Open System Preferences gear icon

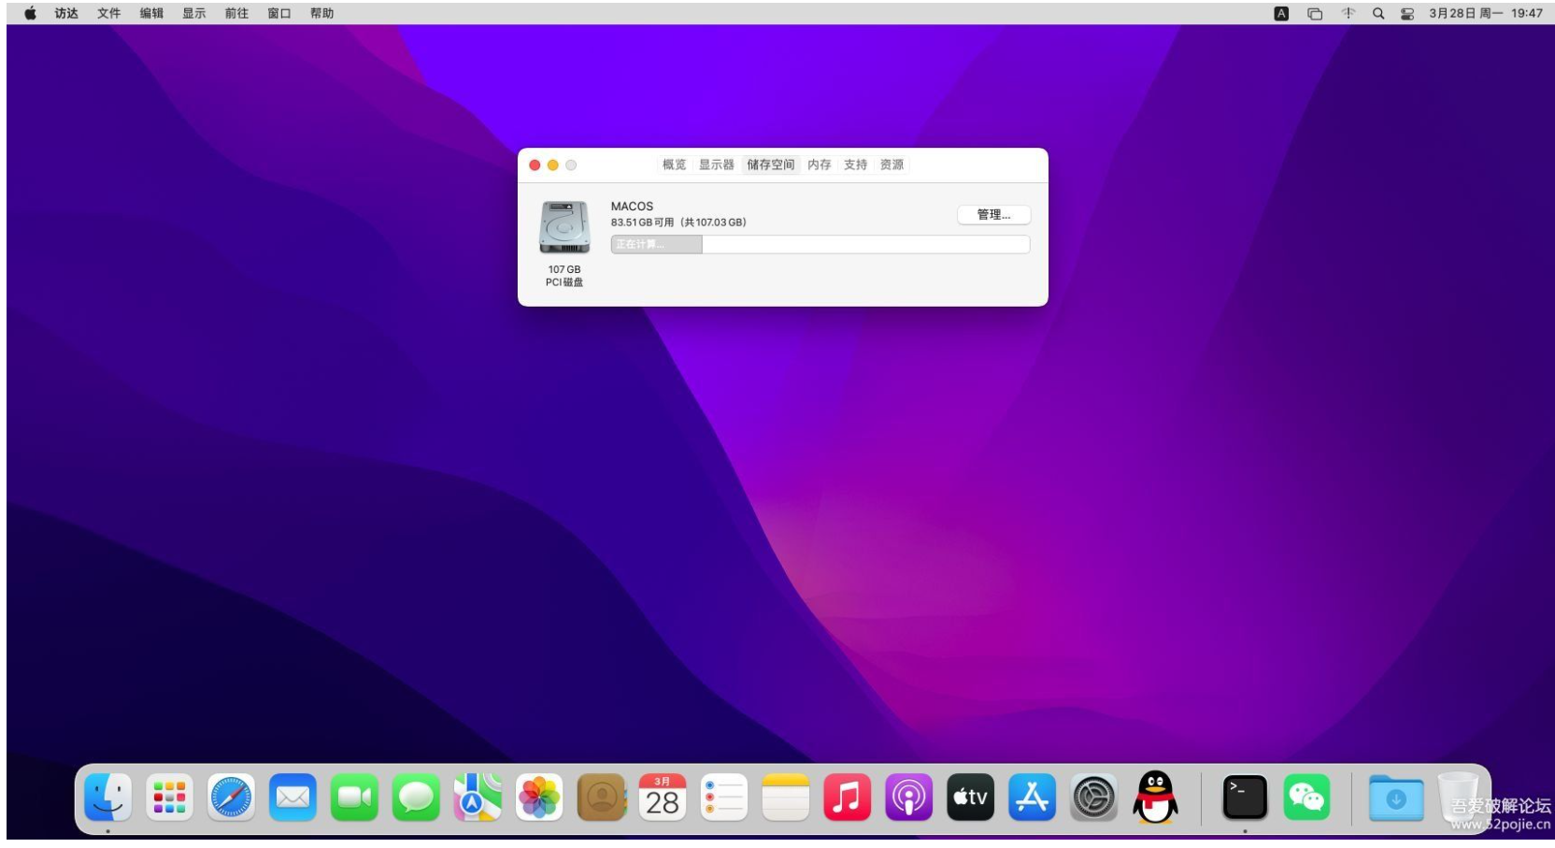click(1093, 798)
